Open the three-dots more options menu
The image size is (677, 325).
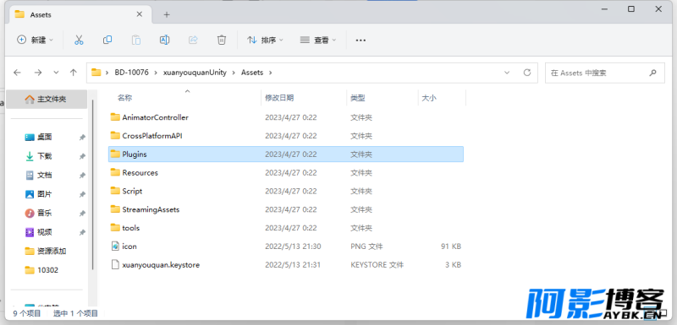point(361,40)
